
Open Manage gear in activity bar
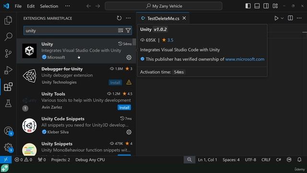[8, 148]
